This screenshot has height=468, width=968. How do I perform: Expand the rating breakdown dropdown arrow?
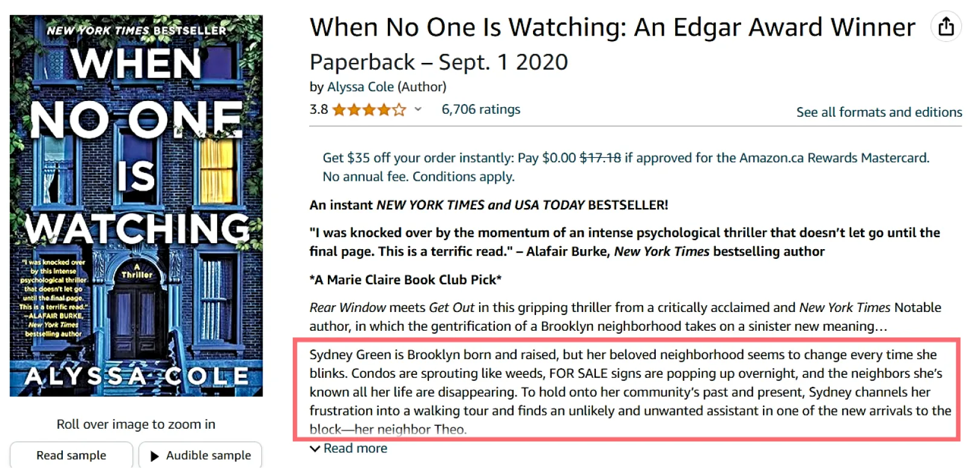tap(418, 110)
